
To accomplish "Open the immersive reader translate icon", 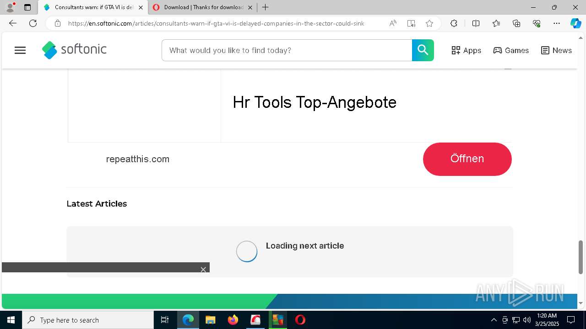I will 411,23.
